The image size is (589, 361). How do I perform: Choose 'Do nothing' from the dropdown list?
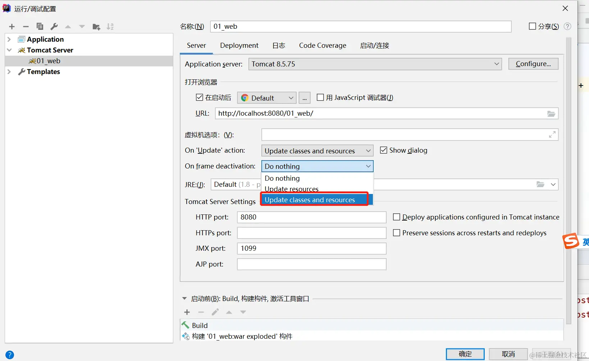click(x=317, y=178)
